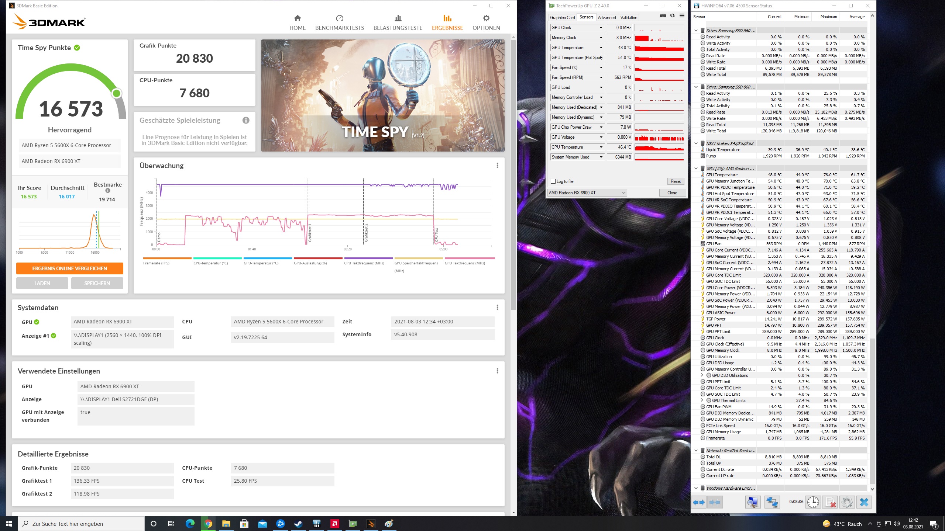
Task: Reset sensor values with HWiNFO clock icon
Action: 813,502
